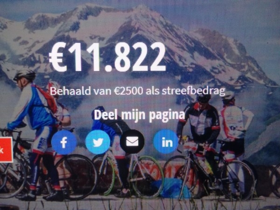Click the 'Deel mijn pagina' heading
The width and height of the screenshot is (280, 210).
click(139, 116)
